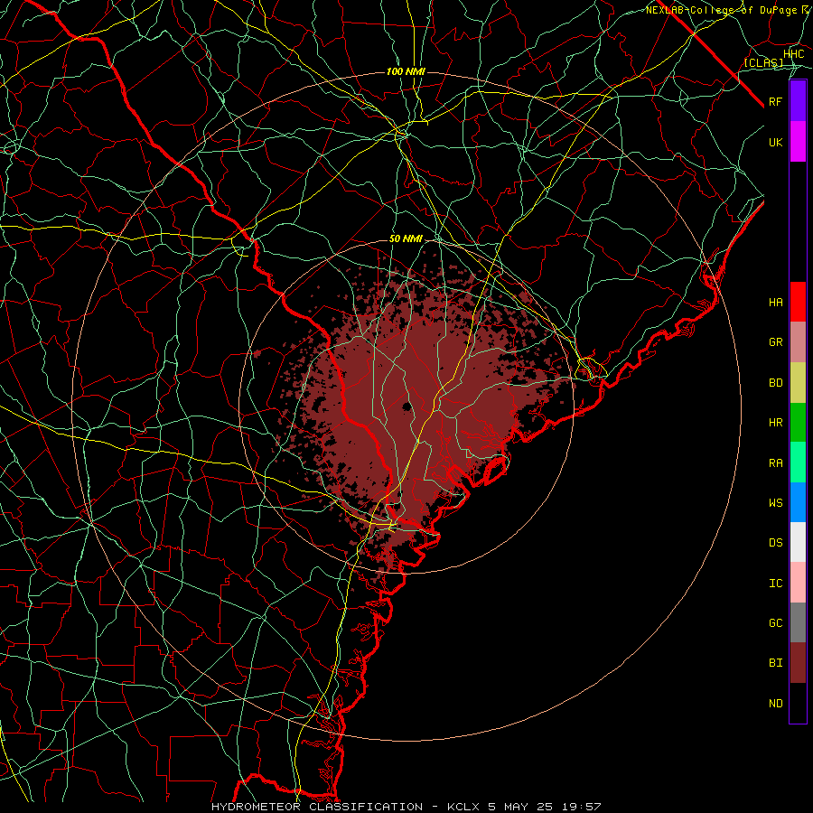The height and width of the screenshot is (813, 813).
Task: Click the IC legend label
Action: pos(776,584)
